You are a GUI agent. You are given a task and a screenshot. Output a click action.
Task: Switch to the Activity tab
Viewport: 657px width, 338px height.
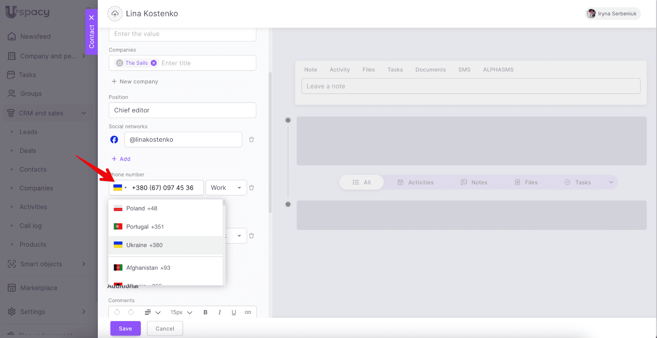pos(340,70)
